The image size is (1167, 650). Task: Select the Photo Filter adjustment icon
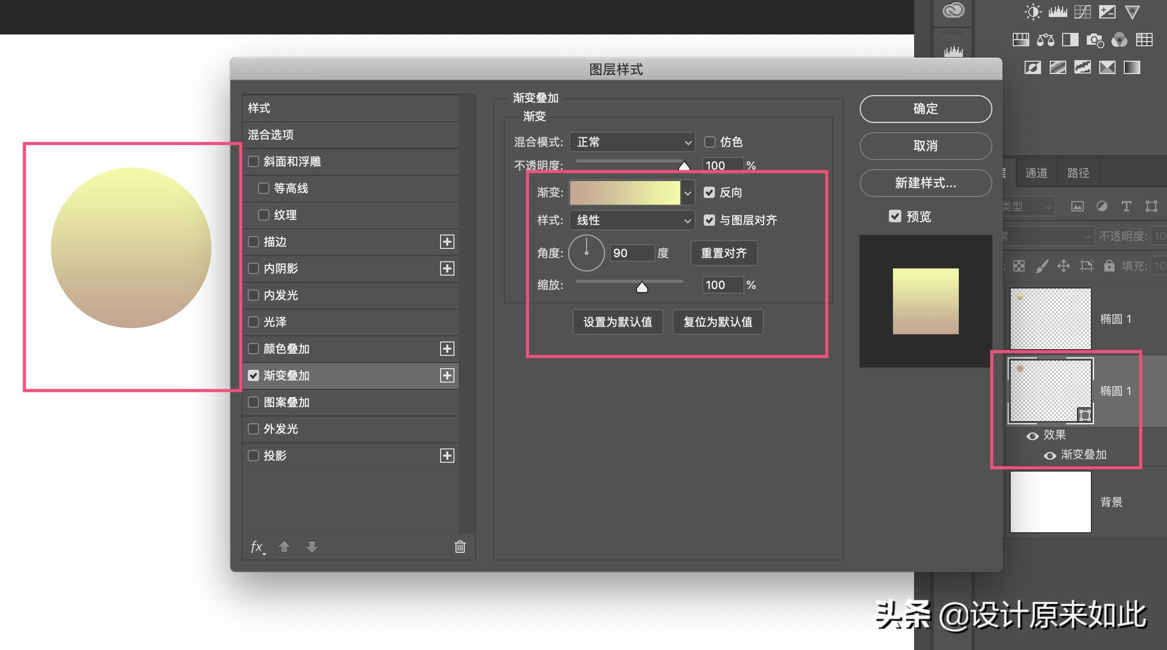[1095, 41]
